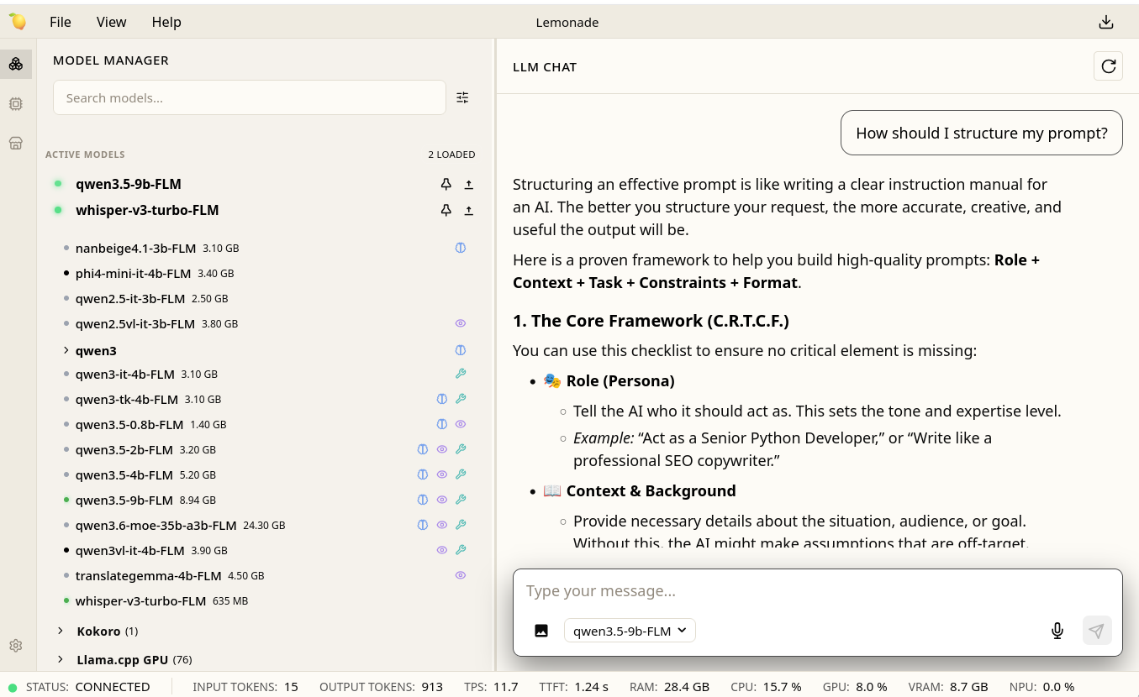Click the eye icon on translategemma-4b-FLM row

point(461,575)
